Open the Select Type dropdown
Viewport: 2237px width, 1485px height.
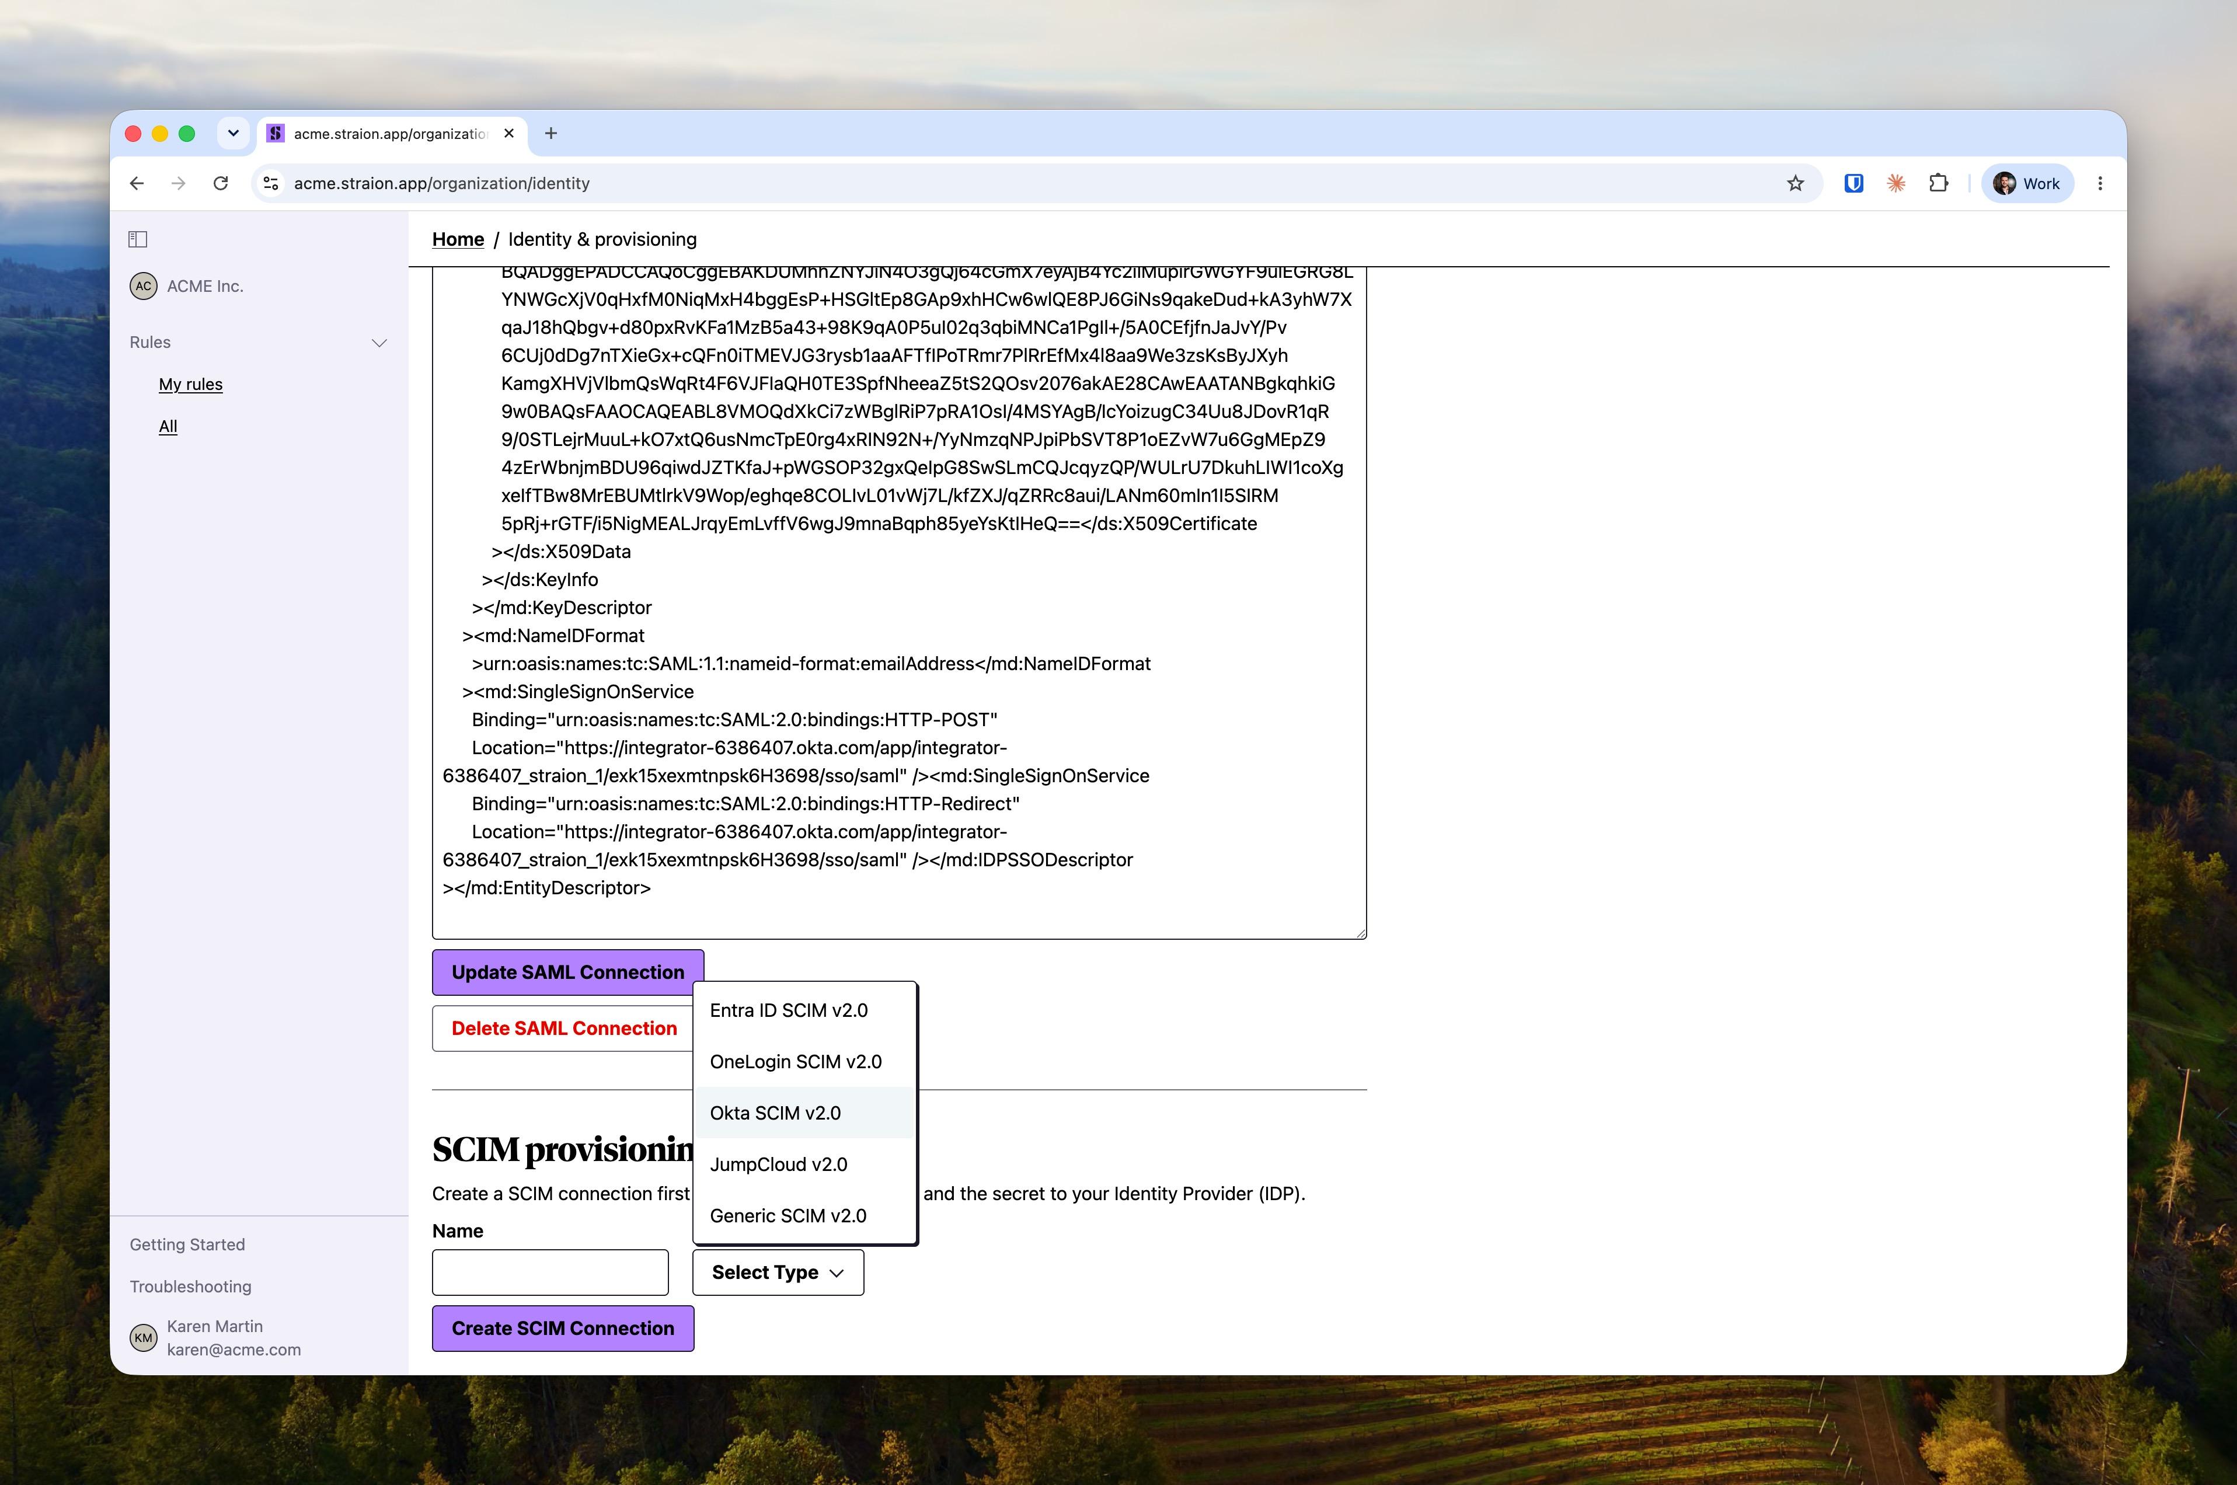click(778, 1272)
